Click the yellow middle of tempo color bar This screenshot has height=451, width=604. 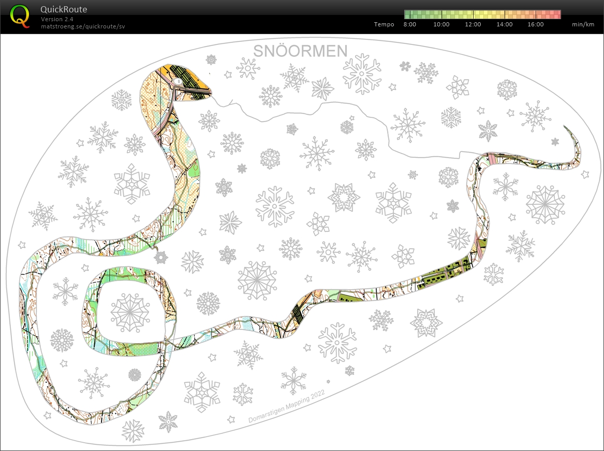pyautogui.click(x=482, y=14)
